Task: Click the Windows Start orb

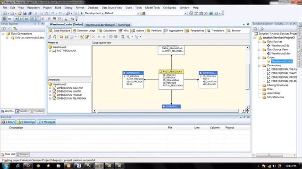Action: tap(6, 165)
